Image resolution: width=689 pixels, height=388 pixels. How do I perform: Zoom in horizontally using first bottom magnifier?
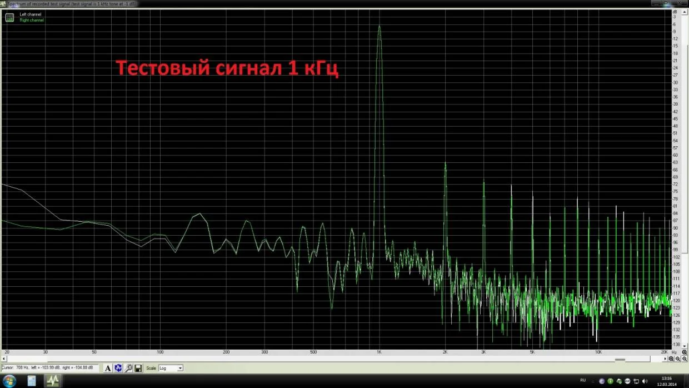coord(671,359)
